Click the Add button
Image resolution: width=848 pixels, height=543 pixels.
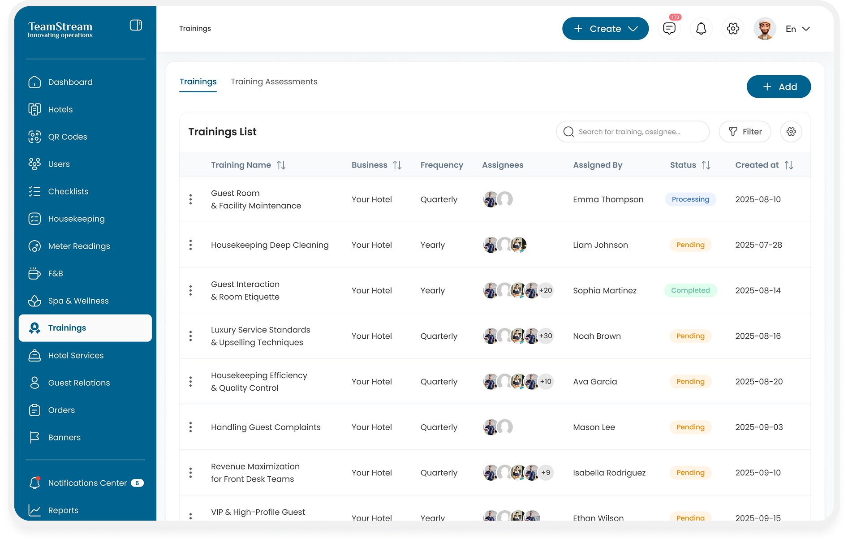[x=778, y=86]
